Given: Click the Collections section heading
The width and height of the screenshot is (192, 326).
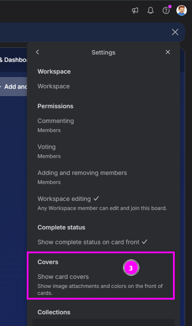Looking at the screenshot, I should (x=54, y=312).
